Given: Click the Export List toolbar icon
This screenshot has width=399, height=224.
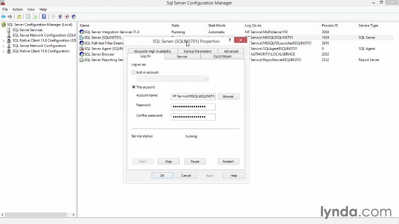Looking at the screenshot, I should coord(35,17).
